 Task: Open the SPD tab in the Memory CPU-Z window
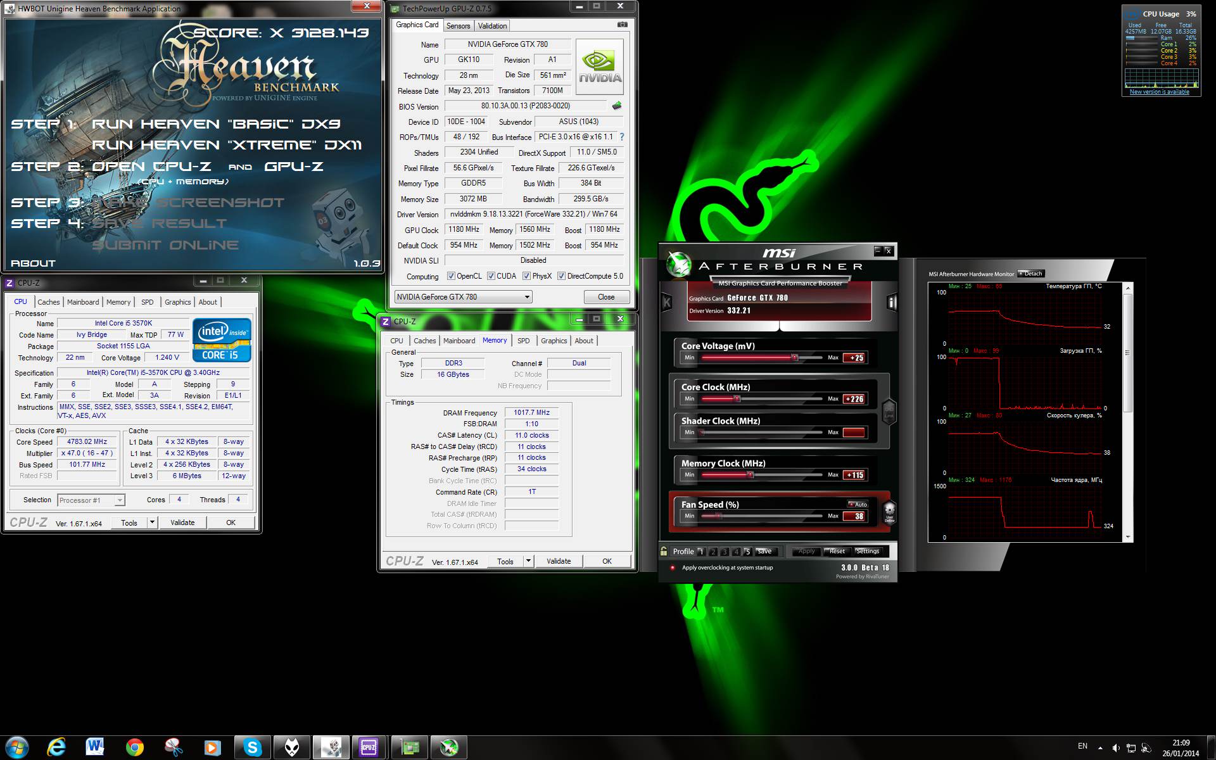click(523, 341)
